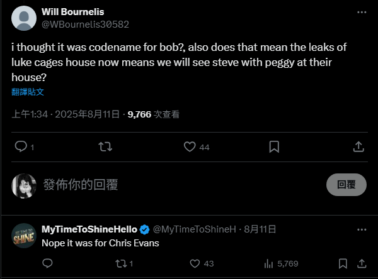Share the main post
This screenshot has width=378, height=279.
358,146
